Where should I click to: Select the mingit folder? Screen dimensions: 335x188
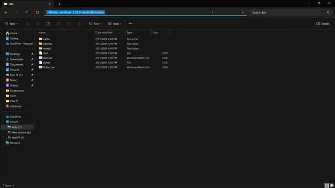tap(47, 49)
